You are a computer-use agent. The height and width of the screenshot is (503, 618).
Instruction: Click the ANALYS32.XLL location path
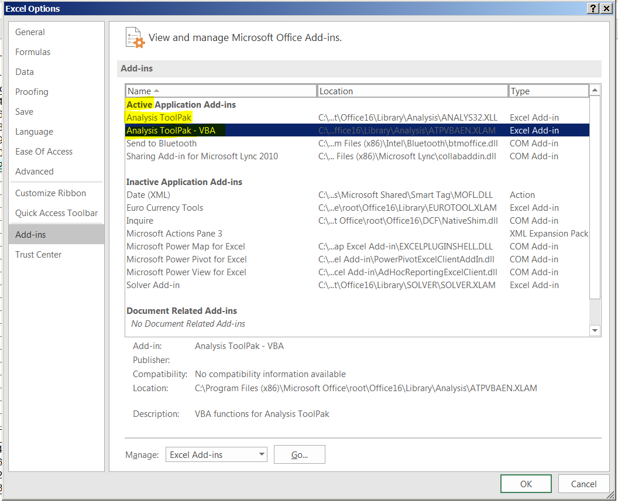[408, 118]
